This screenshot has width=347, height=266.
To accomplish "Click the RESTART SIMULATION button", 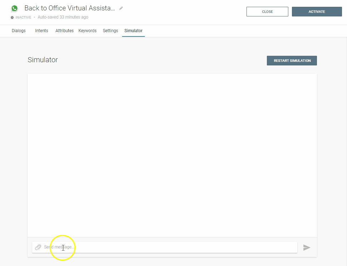I will point(292,61).
